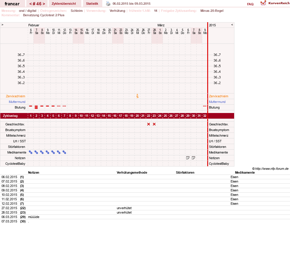290x255 pixels.
Task: Select cycle day 20 in the Zyklustag bar
Action: [137, 116]
